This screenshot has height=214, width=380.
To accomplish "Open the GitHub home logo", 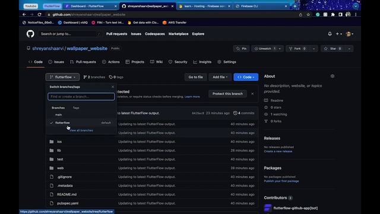I will pyautogui.click(x=30, y=34).
